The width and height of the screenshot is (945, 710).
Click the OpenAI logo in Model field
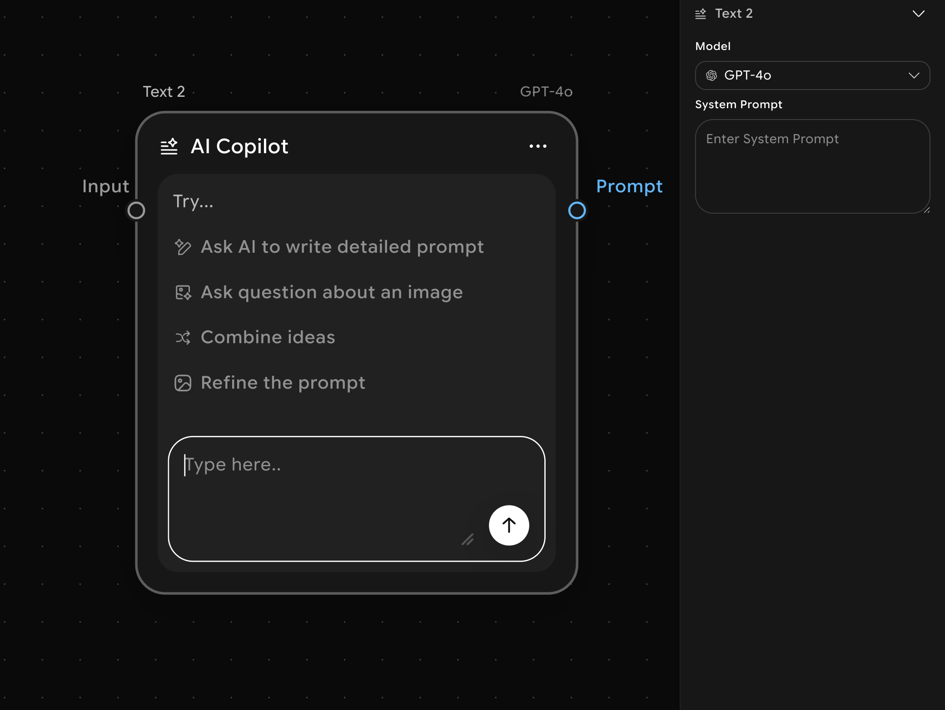711,75
